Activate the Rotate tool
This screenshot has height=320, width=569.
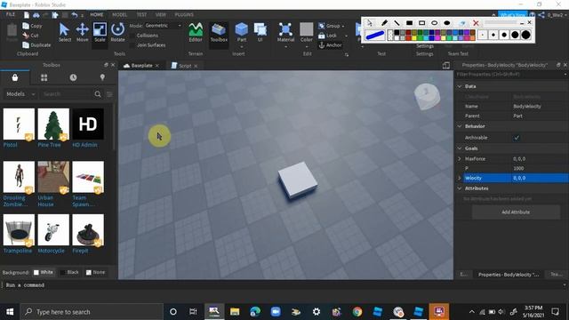coord(117,33)
